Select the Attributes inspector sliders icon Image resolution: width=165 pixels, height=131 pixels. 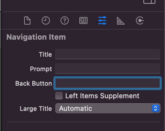(x=102, y=20)
